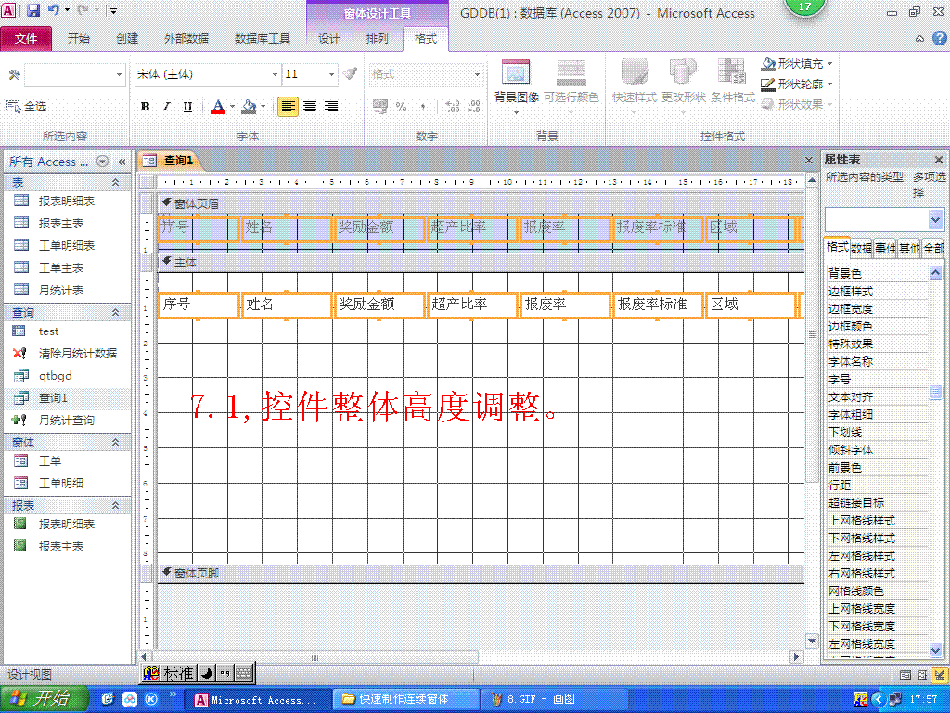Viewport: 950px width, 713px height.
Task: Open font color dropdown arrow
Action: 232,107
